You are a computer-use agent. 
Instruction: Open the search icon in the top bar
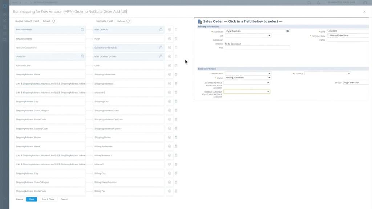[x=309, y=3]
